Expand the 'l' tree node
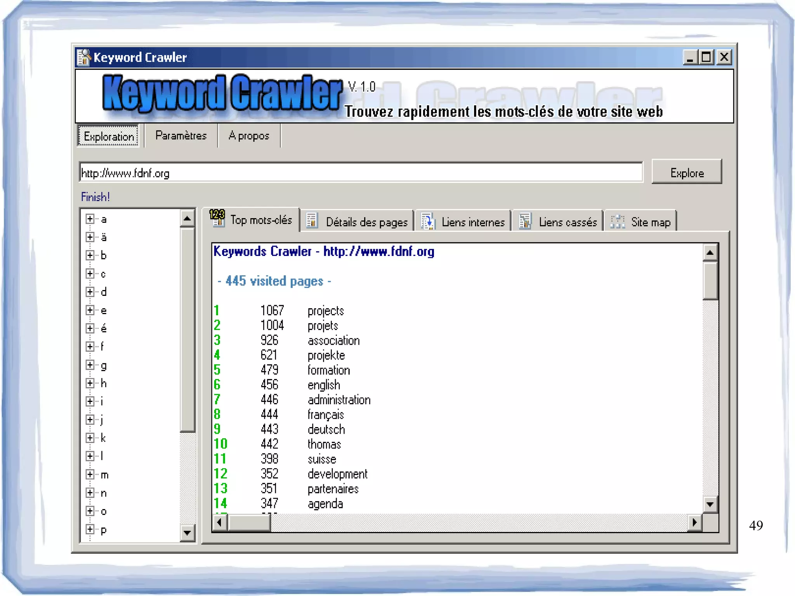 90,456
